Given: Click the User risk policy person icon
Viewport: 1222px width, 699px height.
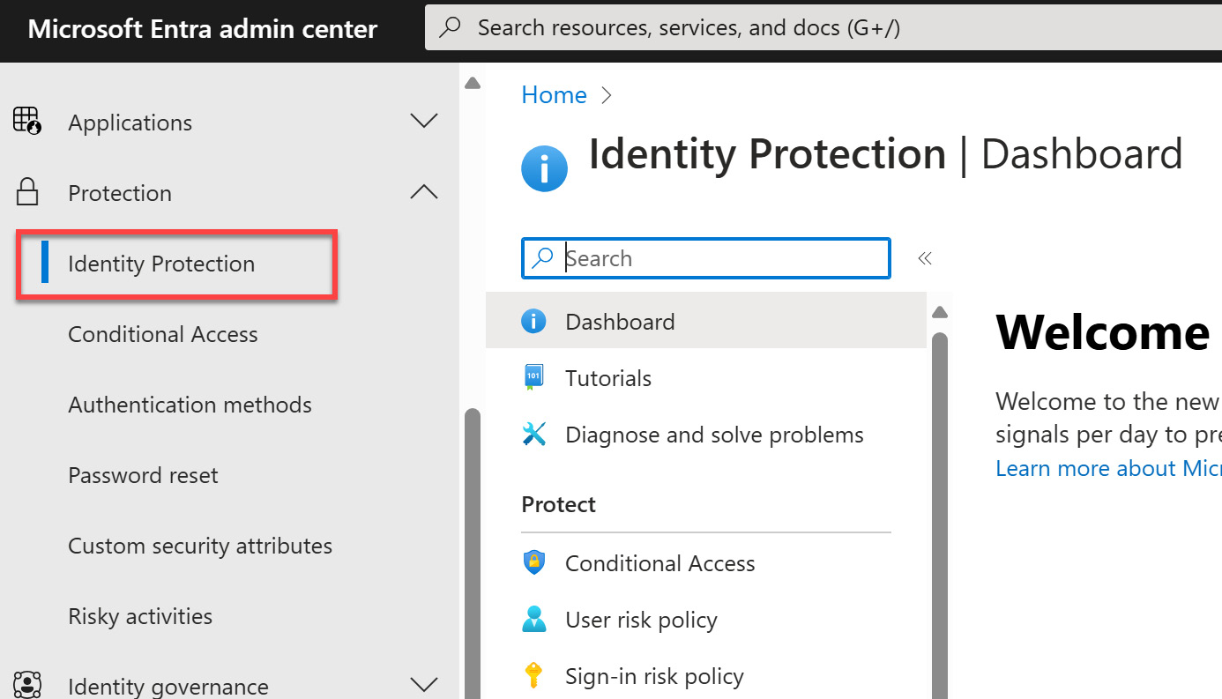Looking at the screenshot, I should pyautogui.click(x=533, y=619).
